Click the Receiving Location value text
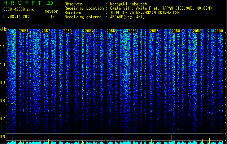The width and height of the screenshot is (227, 144). point(161,8)
